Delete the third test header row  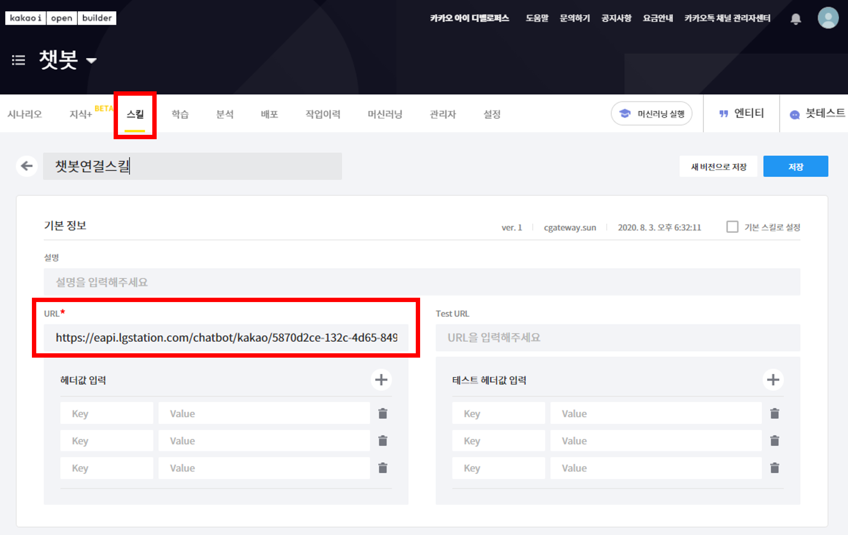[x=774, y=468]
